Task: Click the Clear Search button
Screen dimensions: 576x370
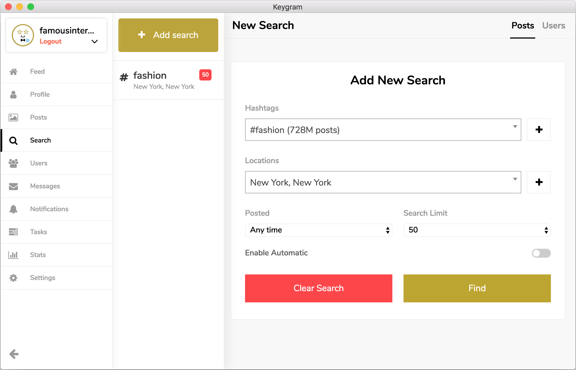Action: click(x=318, y=288)
